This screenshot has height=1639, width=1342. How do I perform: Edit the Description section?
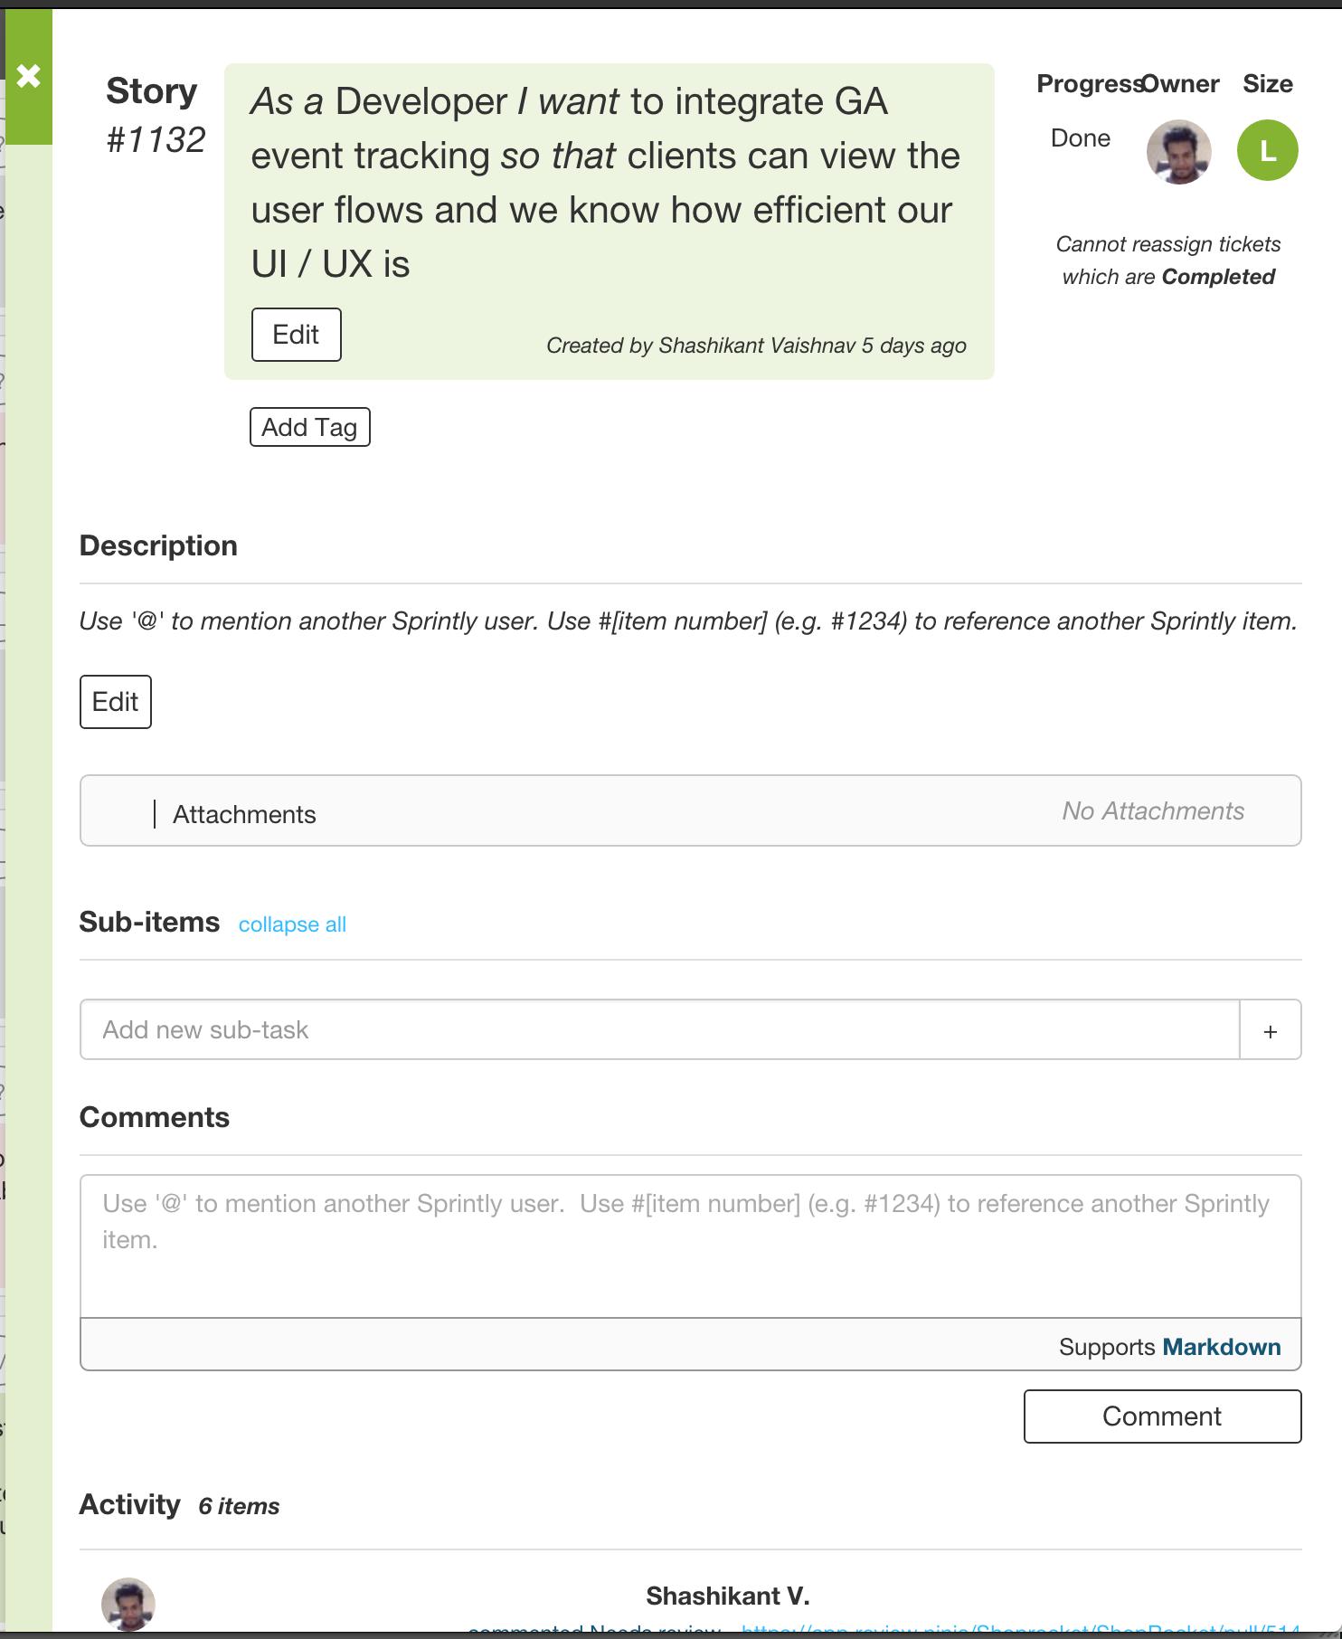pos(115,702)
